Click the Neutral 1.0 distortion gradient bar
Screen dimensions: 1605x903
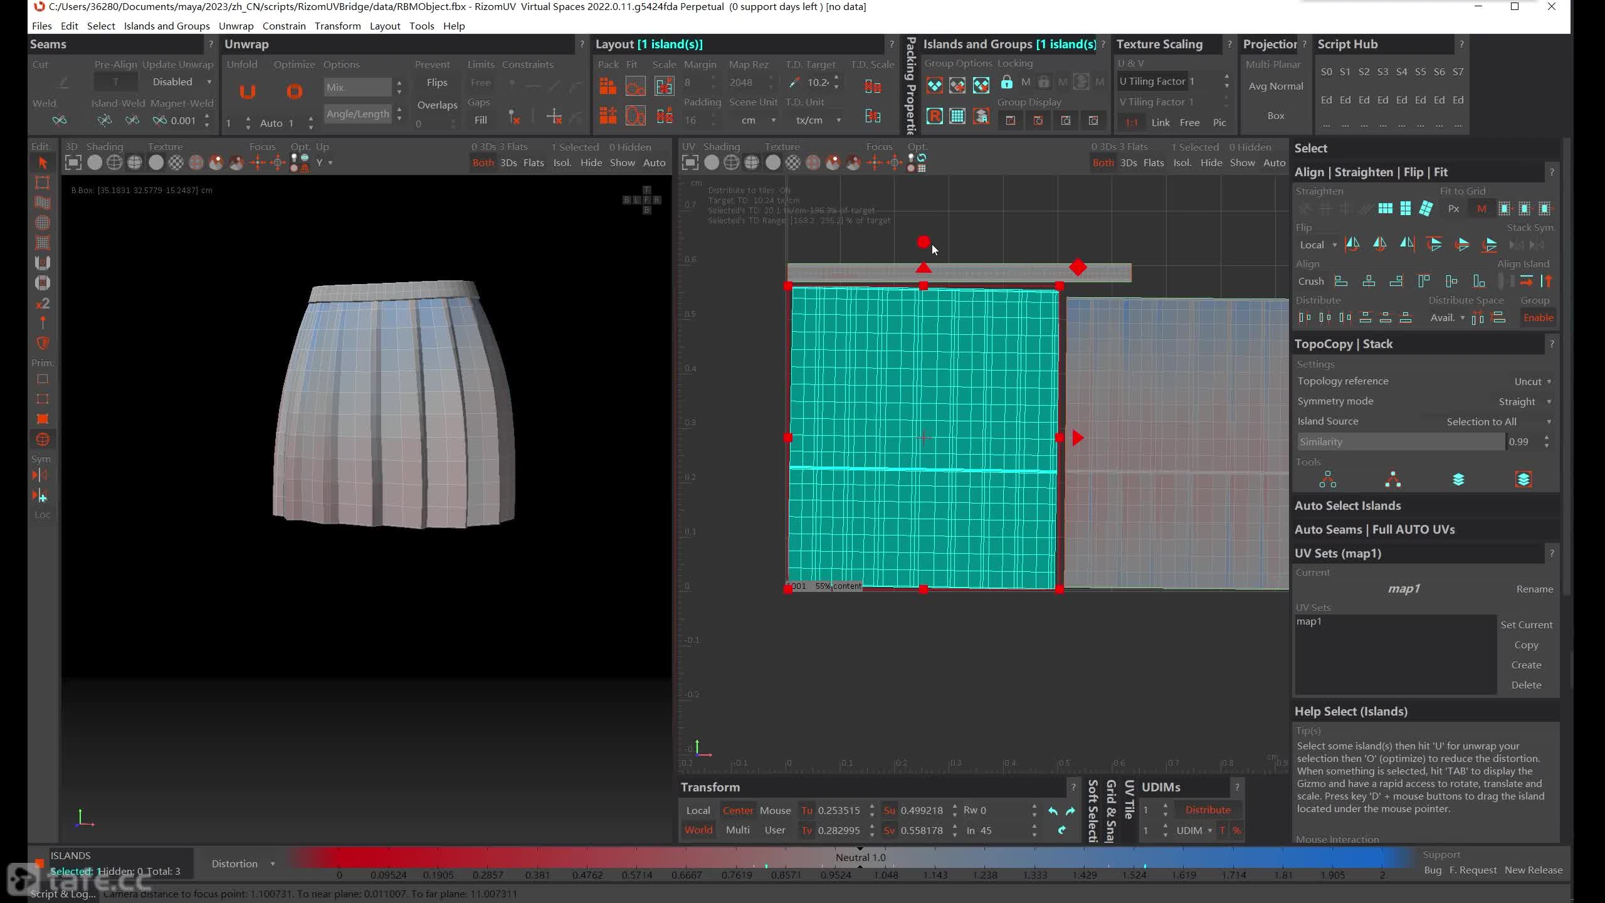860,857
